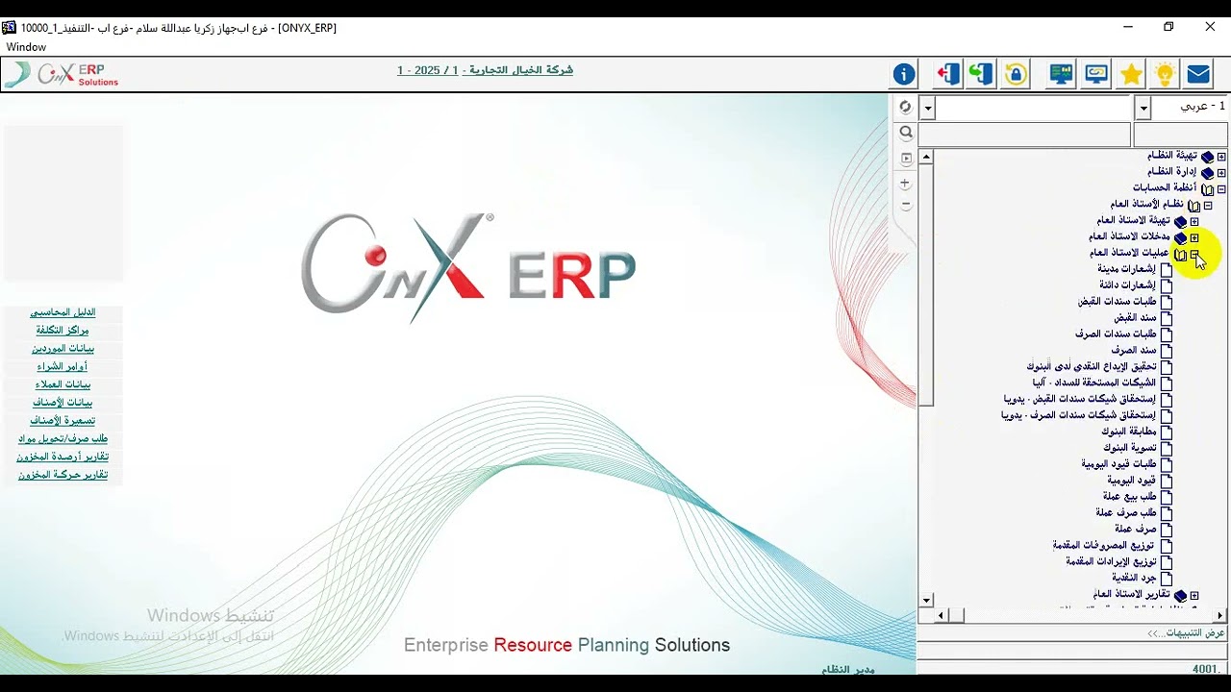
Task: Expand the تهيئة النظام tree node
Action: tap(1221, 157)
